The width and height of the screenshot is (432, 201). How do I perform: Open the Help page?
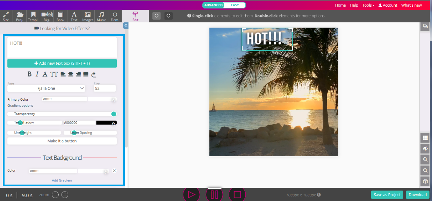[354, 5]
